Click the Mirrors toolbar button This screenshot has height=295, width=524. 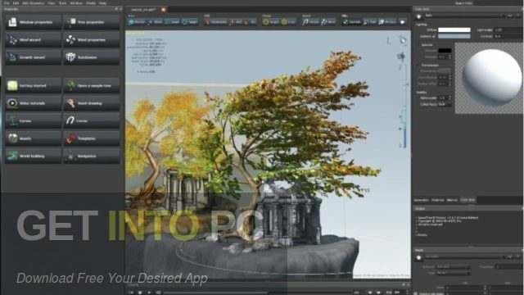(x=387, y=22)
